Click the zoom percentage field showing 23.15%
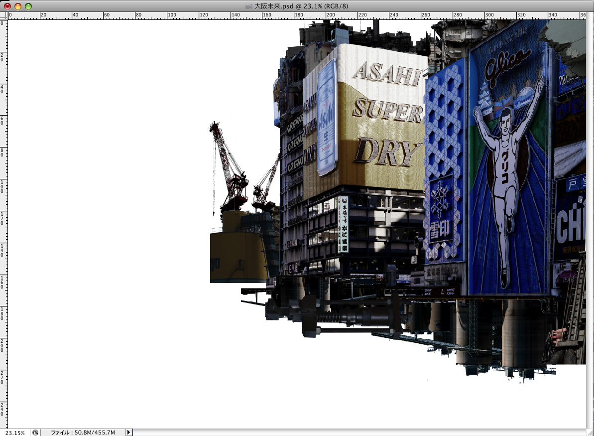Image resolution: width=594 pixels, height=436 pixels. (15, 433)
